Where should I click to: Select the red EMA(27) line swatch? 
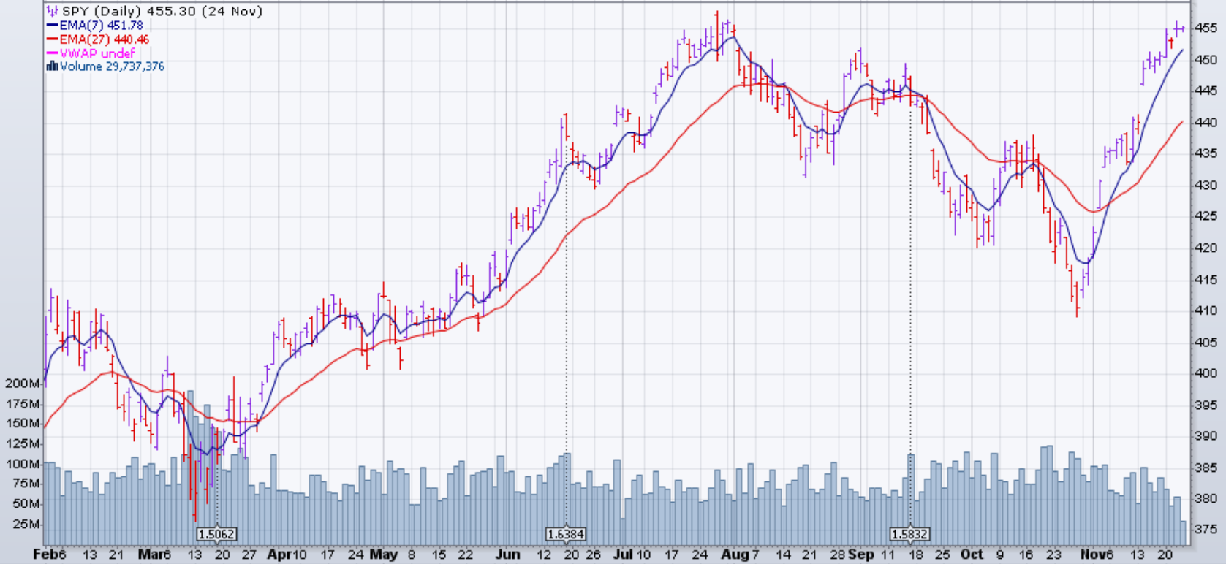(52, 39)
